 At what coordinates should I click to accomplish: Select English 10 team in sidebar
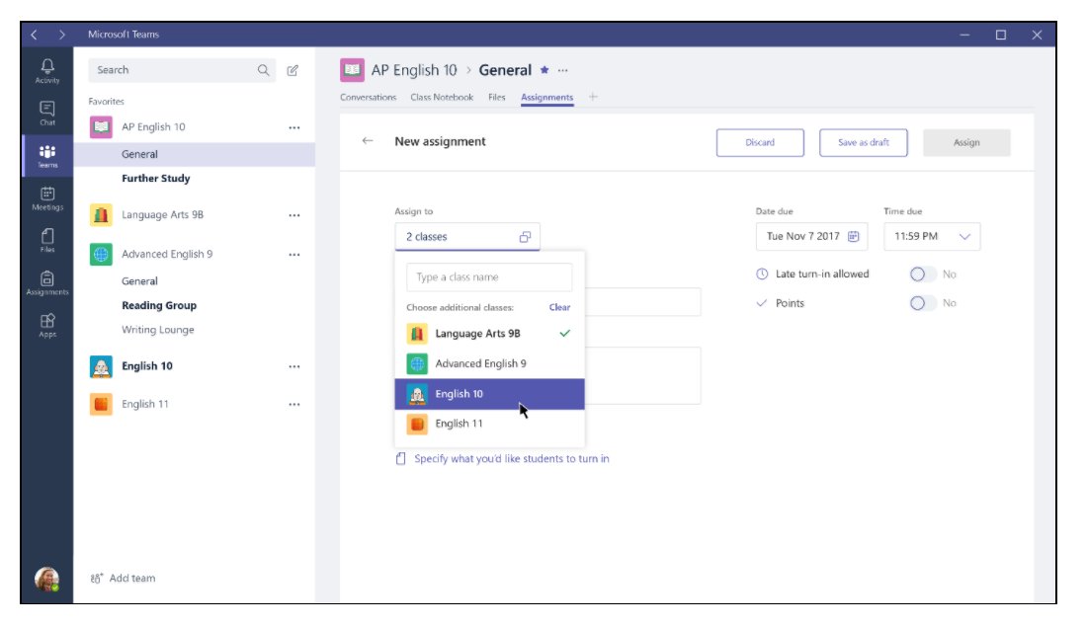pos(147,366)
